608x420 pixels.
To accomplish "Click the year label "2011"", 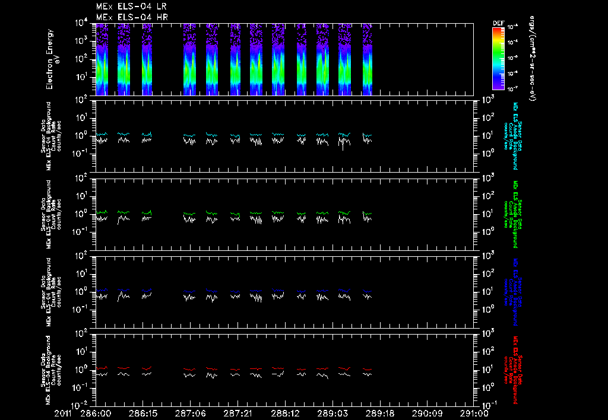I will point(63,413).
